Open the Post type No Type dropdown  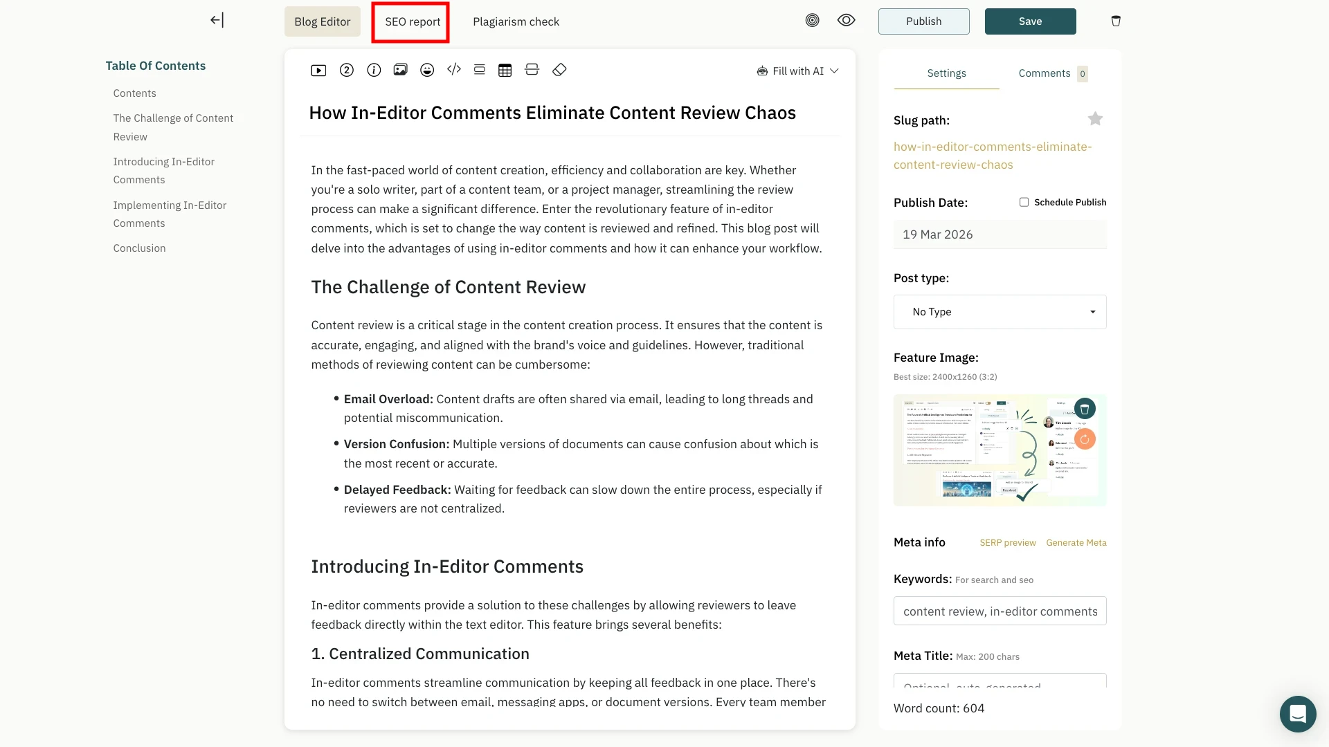[x=1000, y=312]
